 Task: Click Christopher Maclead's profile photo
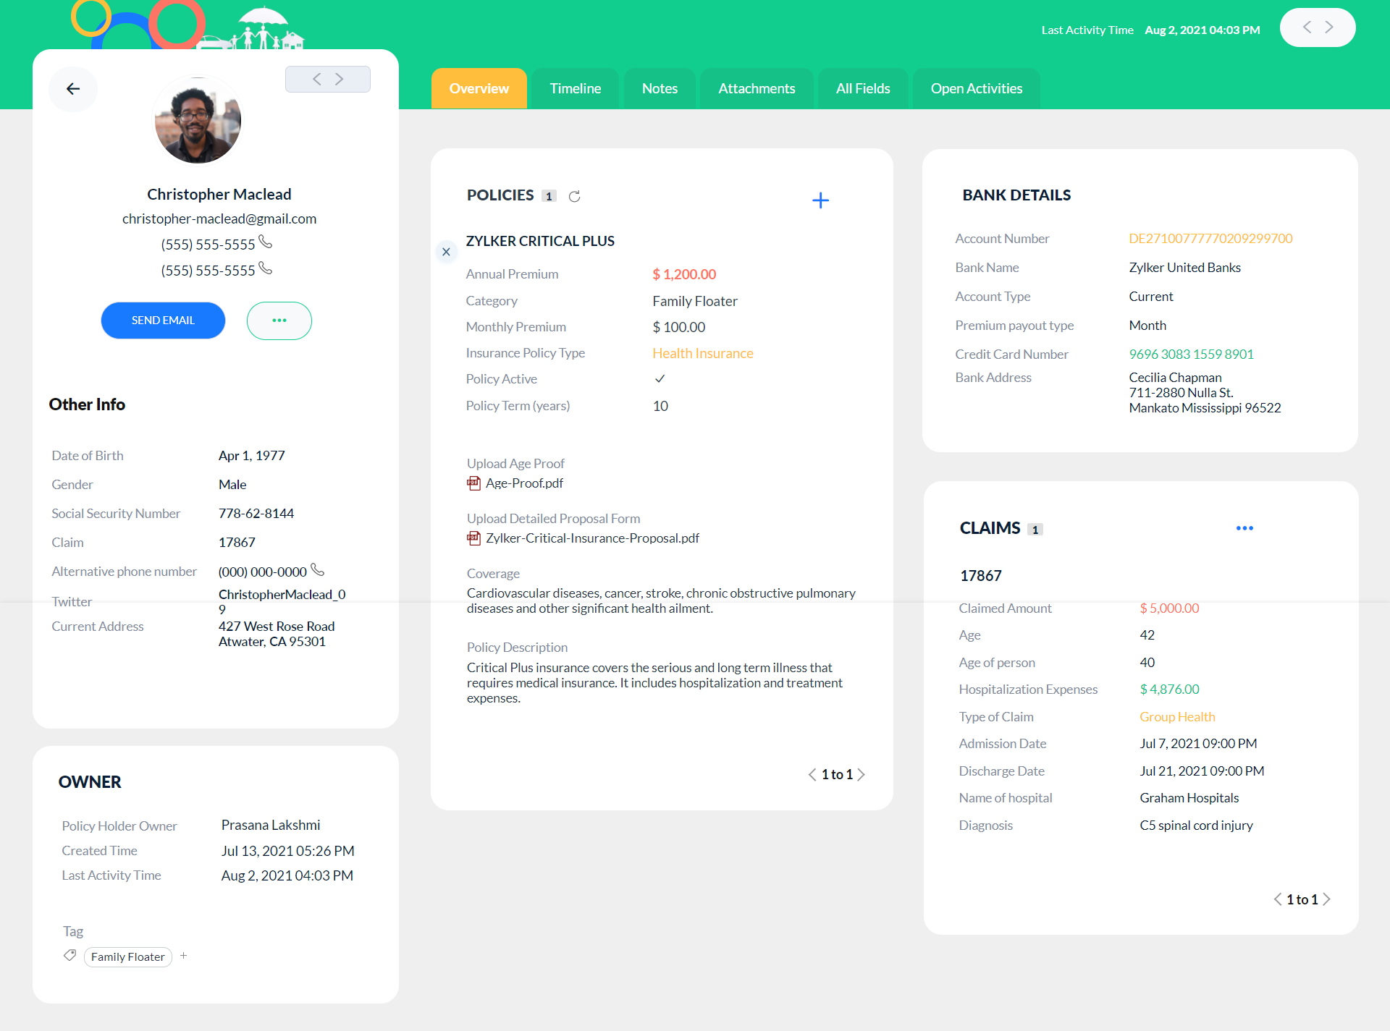[198, 120]
